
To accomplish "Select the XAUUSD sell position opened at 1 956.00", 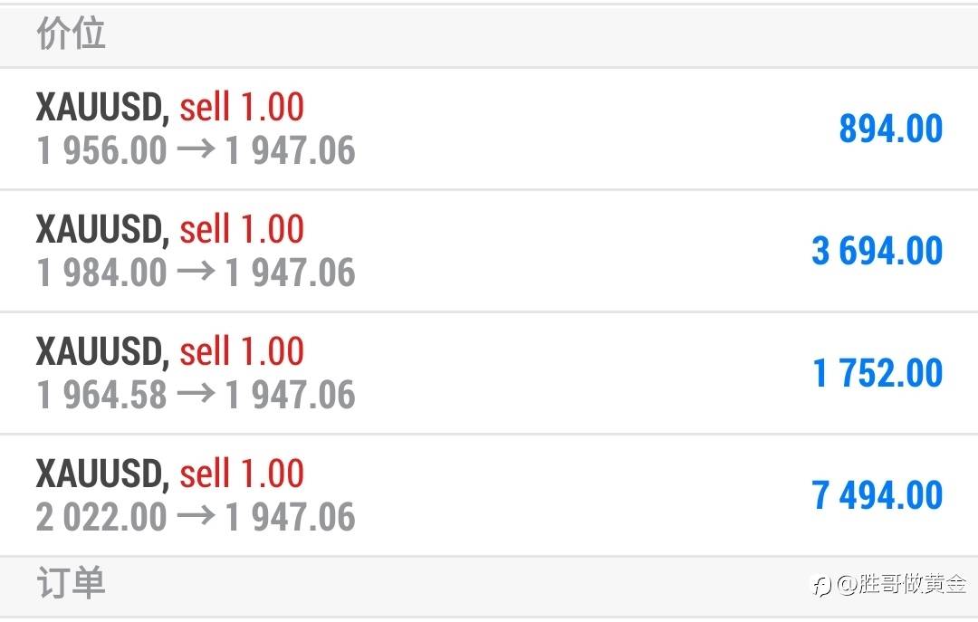I will click(489, 129).
